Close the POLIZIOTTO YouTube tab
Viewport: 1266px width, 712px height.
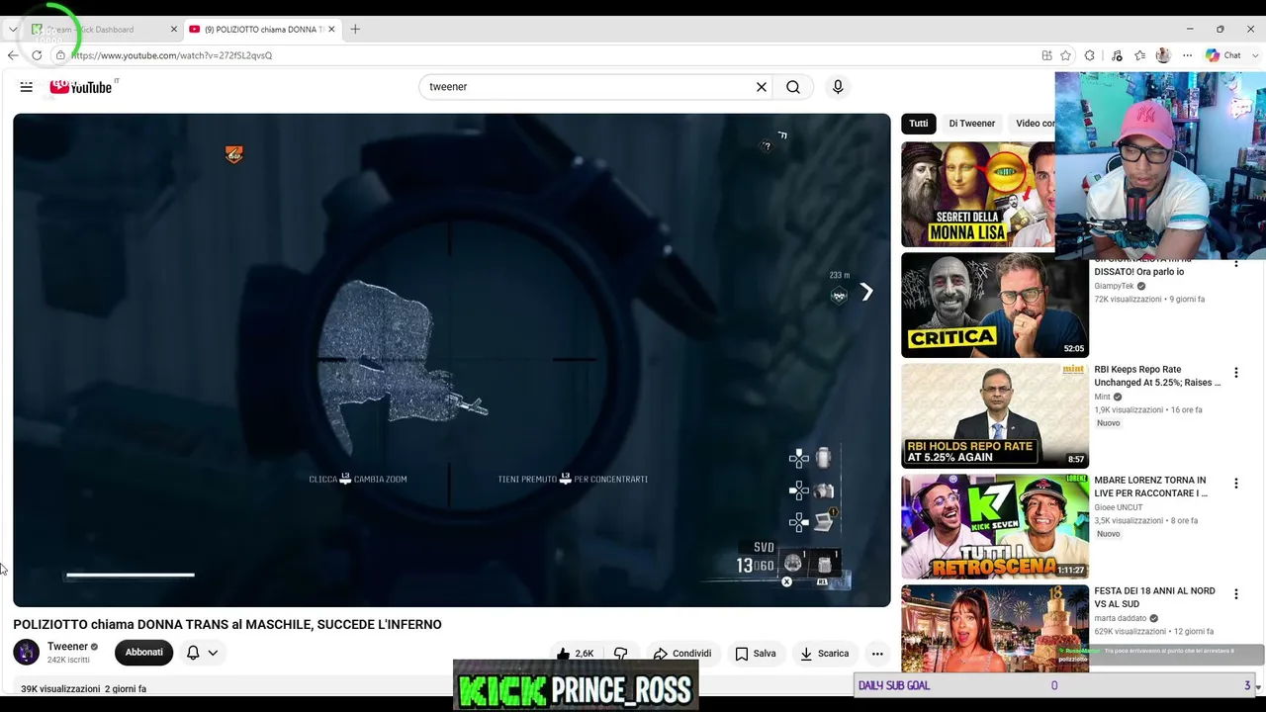331,30
